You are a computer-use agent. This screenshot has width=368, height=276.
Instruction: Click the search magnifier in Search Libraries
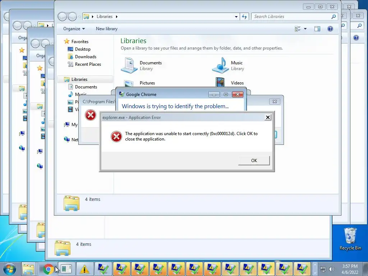[333, 17]
